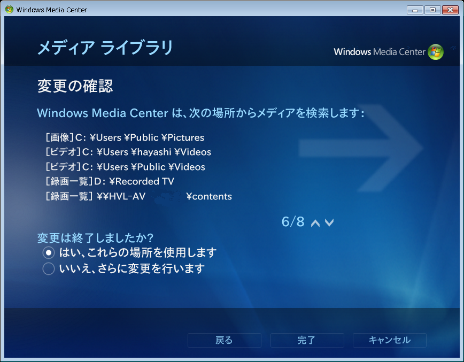Minimize the Windows Media Center window
The image size is (464, 362).
415,10
